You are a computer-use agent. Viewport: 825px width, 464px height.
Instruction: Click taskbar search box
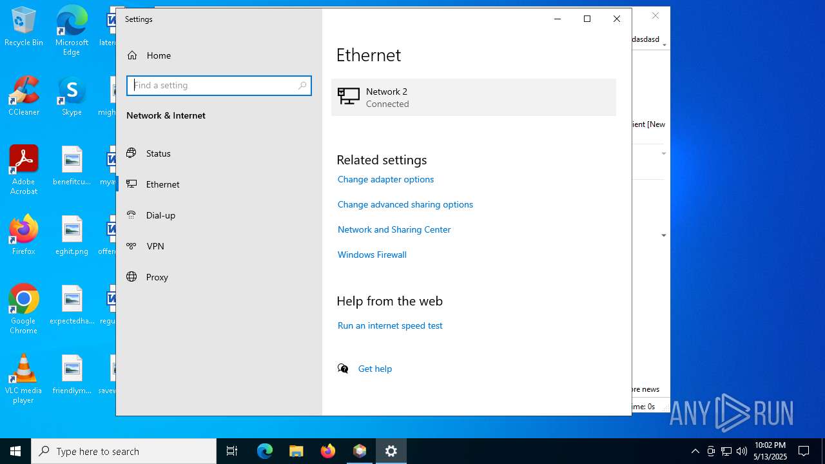[x=124, y=451]
